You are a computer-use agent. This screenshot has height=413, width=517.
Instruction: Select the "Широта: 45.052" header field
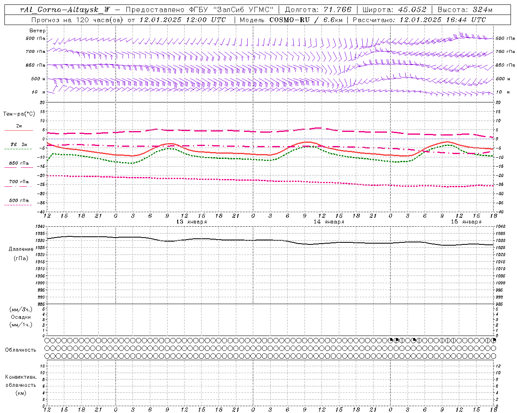click(x=395, y=10)
